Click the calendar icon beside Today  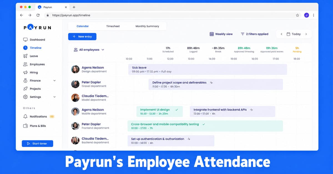[288, 34]
